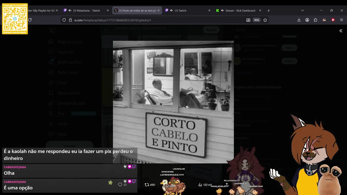Switch to the (1) Twitch tab

pos(188,11)
